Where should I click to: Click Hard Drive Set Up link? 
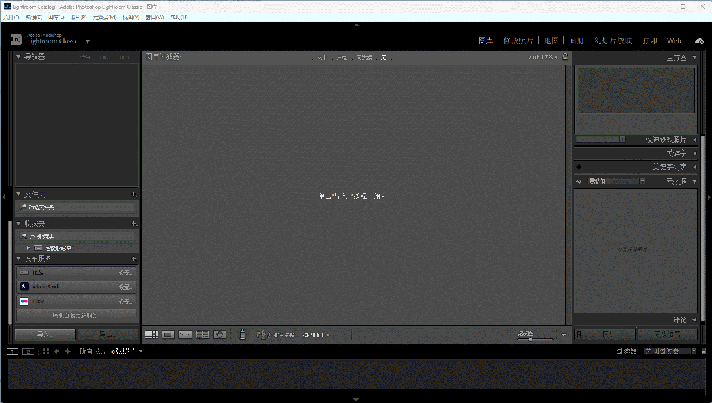[x=125, y=273]
